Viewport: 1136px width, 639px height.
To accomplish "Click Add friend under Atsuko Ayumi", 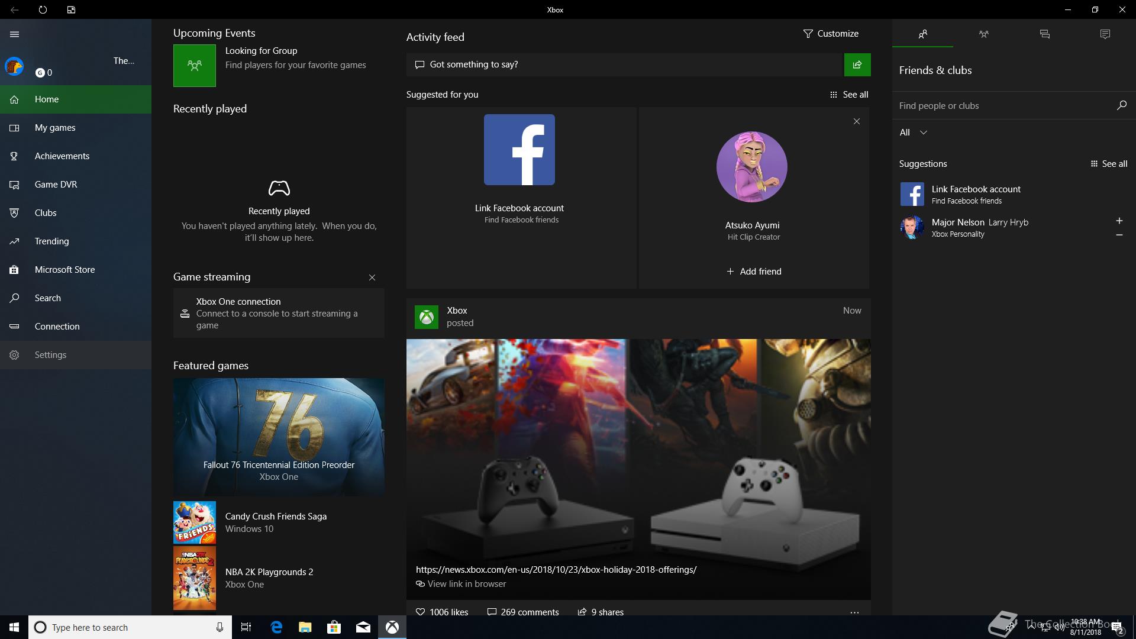I will click(x=754, y=272).
